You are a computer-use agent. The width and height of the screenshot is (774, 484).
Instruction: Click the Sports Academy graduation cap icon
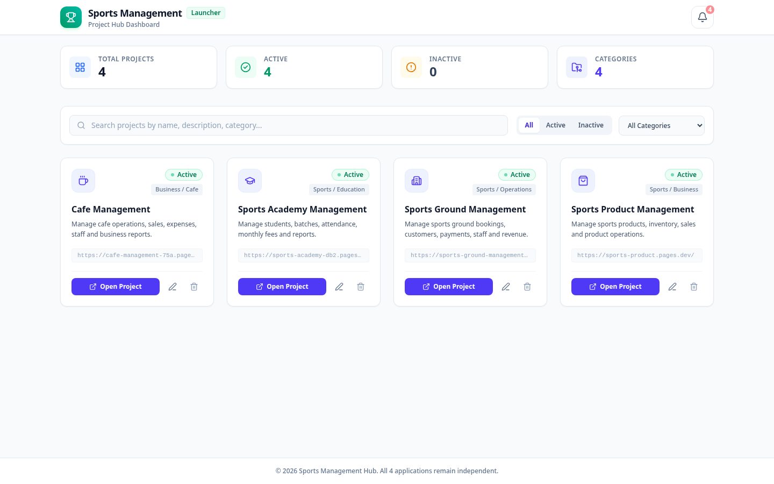click(x=250, y=181)
